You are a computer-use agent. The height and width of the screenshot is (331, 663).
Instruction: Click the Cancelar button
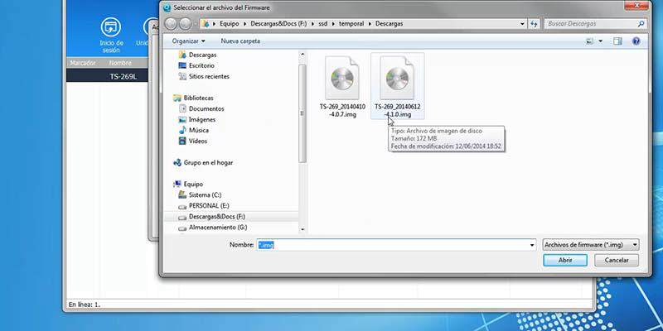point(617,260)
